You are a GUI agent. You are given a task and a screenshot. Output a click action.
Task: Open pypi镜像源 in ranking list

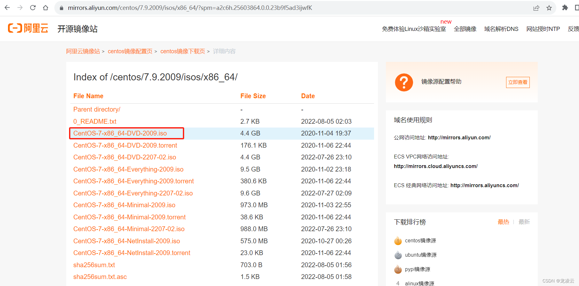click(x=418, y=269)
